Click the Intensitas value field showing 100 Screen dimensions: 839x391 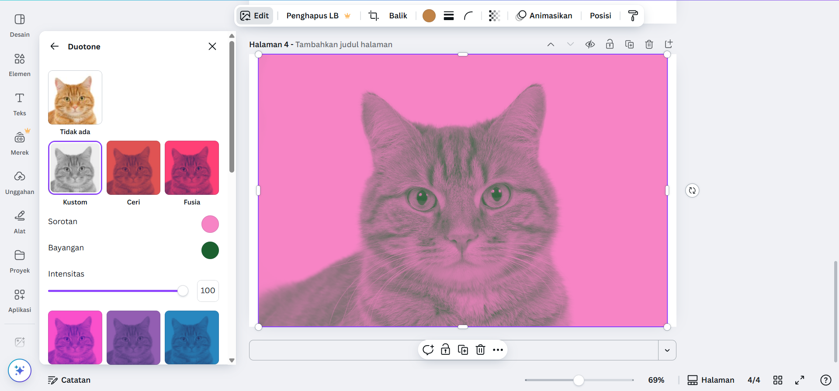(x=208, y=291)
